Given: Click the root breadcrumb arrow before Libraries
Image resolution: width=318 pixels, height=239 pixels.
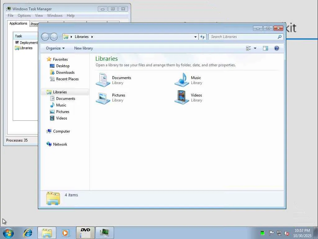Looking at the screenshot, I should (71, 37).
